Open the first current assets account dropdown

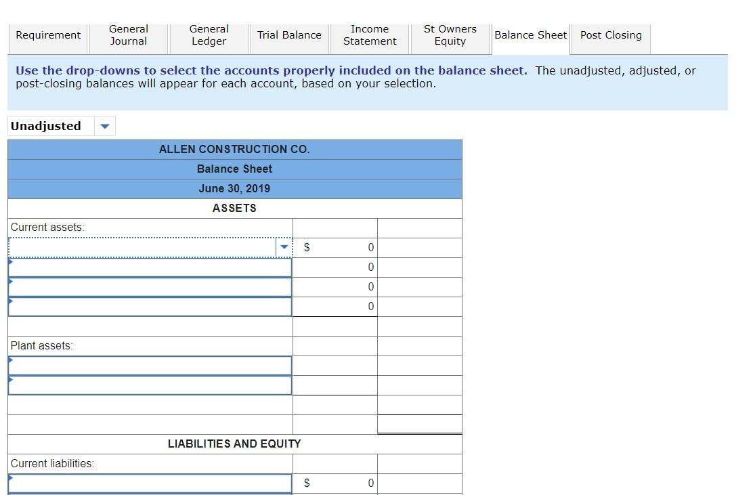pos(149,247)
